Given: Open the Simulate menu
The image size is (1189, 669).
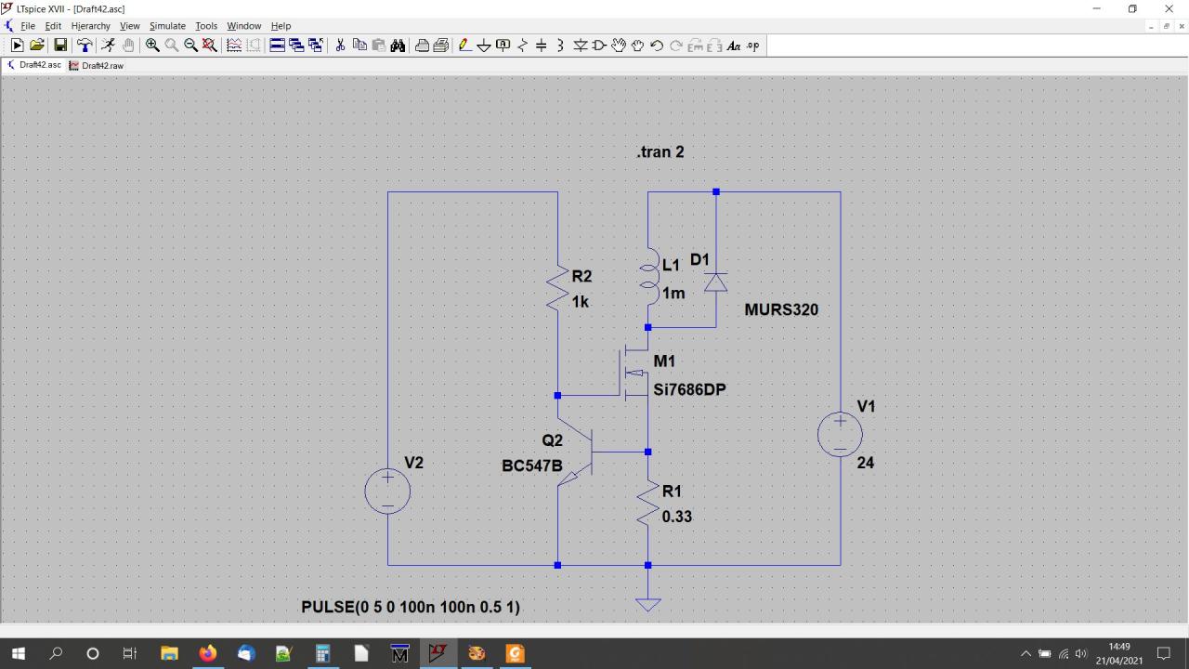Looking at the screenshot, I should (167, 26).
